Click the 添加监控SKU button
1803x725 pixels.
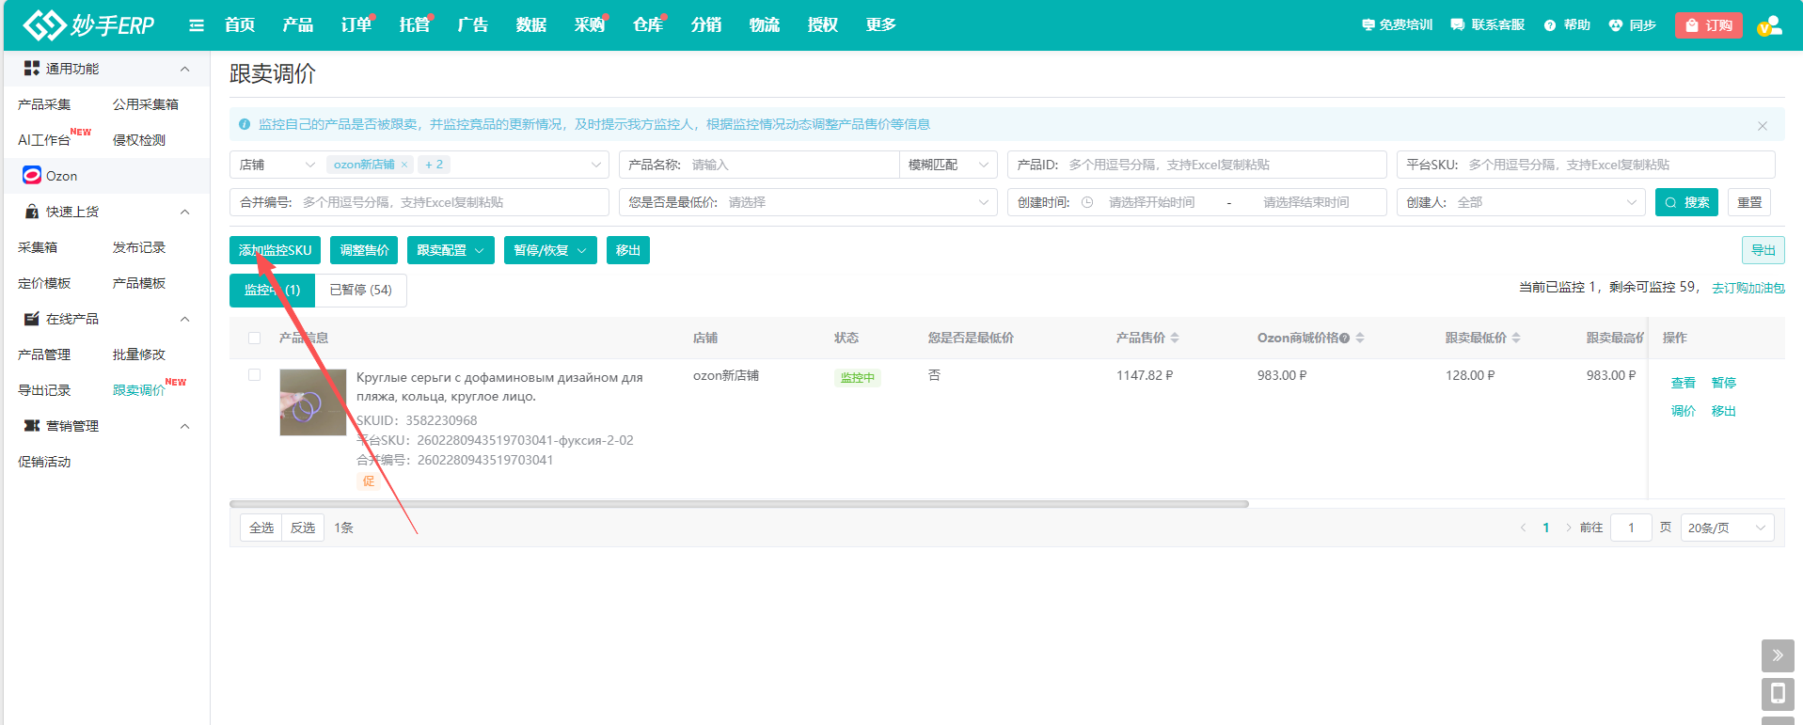[x=275, y=250]
